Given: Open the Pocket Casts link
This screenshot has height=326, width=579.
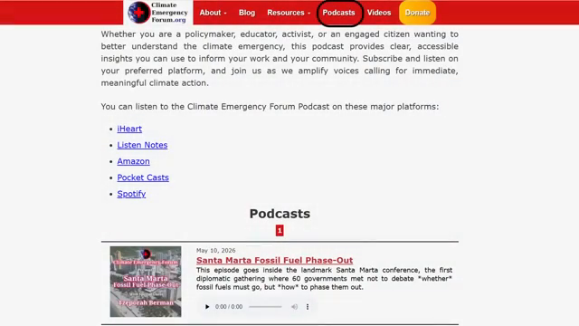Looking at the screenshot, I should [143, 177].
